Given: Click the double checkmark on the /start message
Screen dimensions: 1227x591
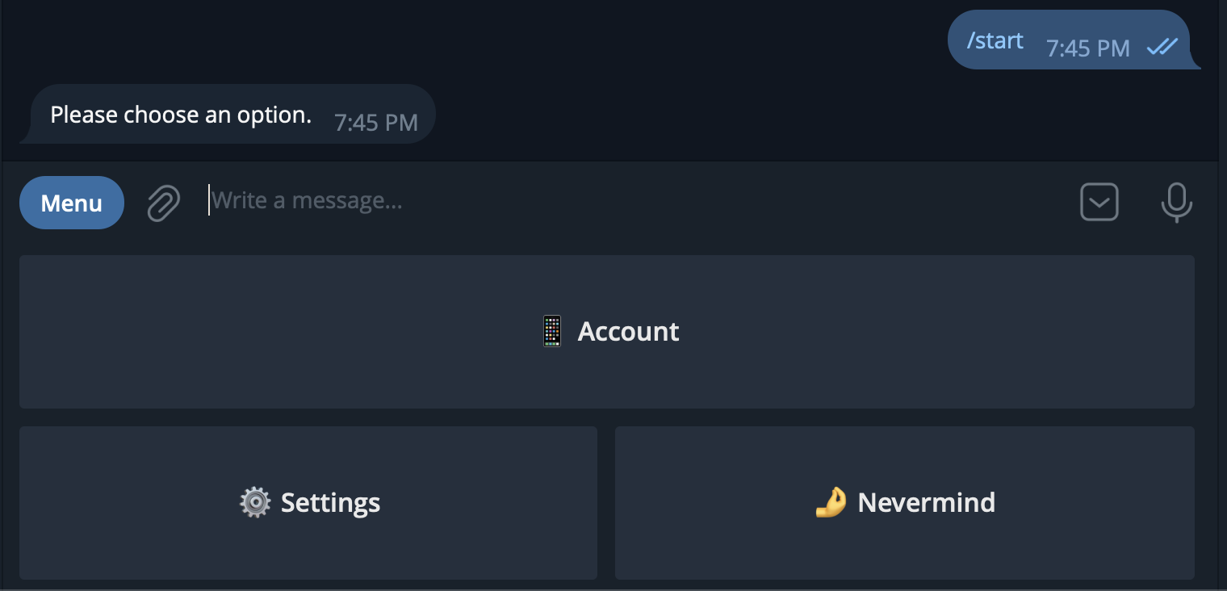Looking at the screenshot, I should [1162, 47].
